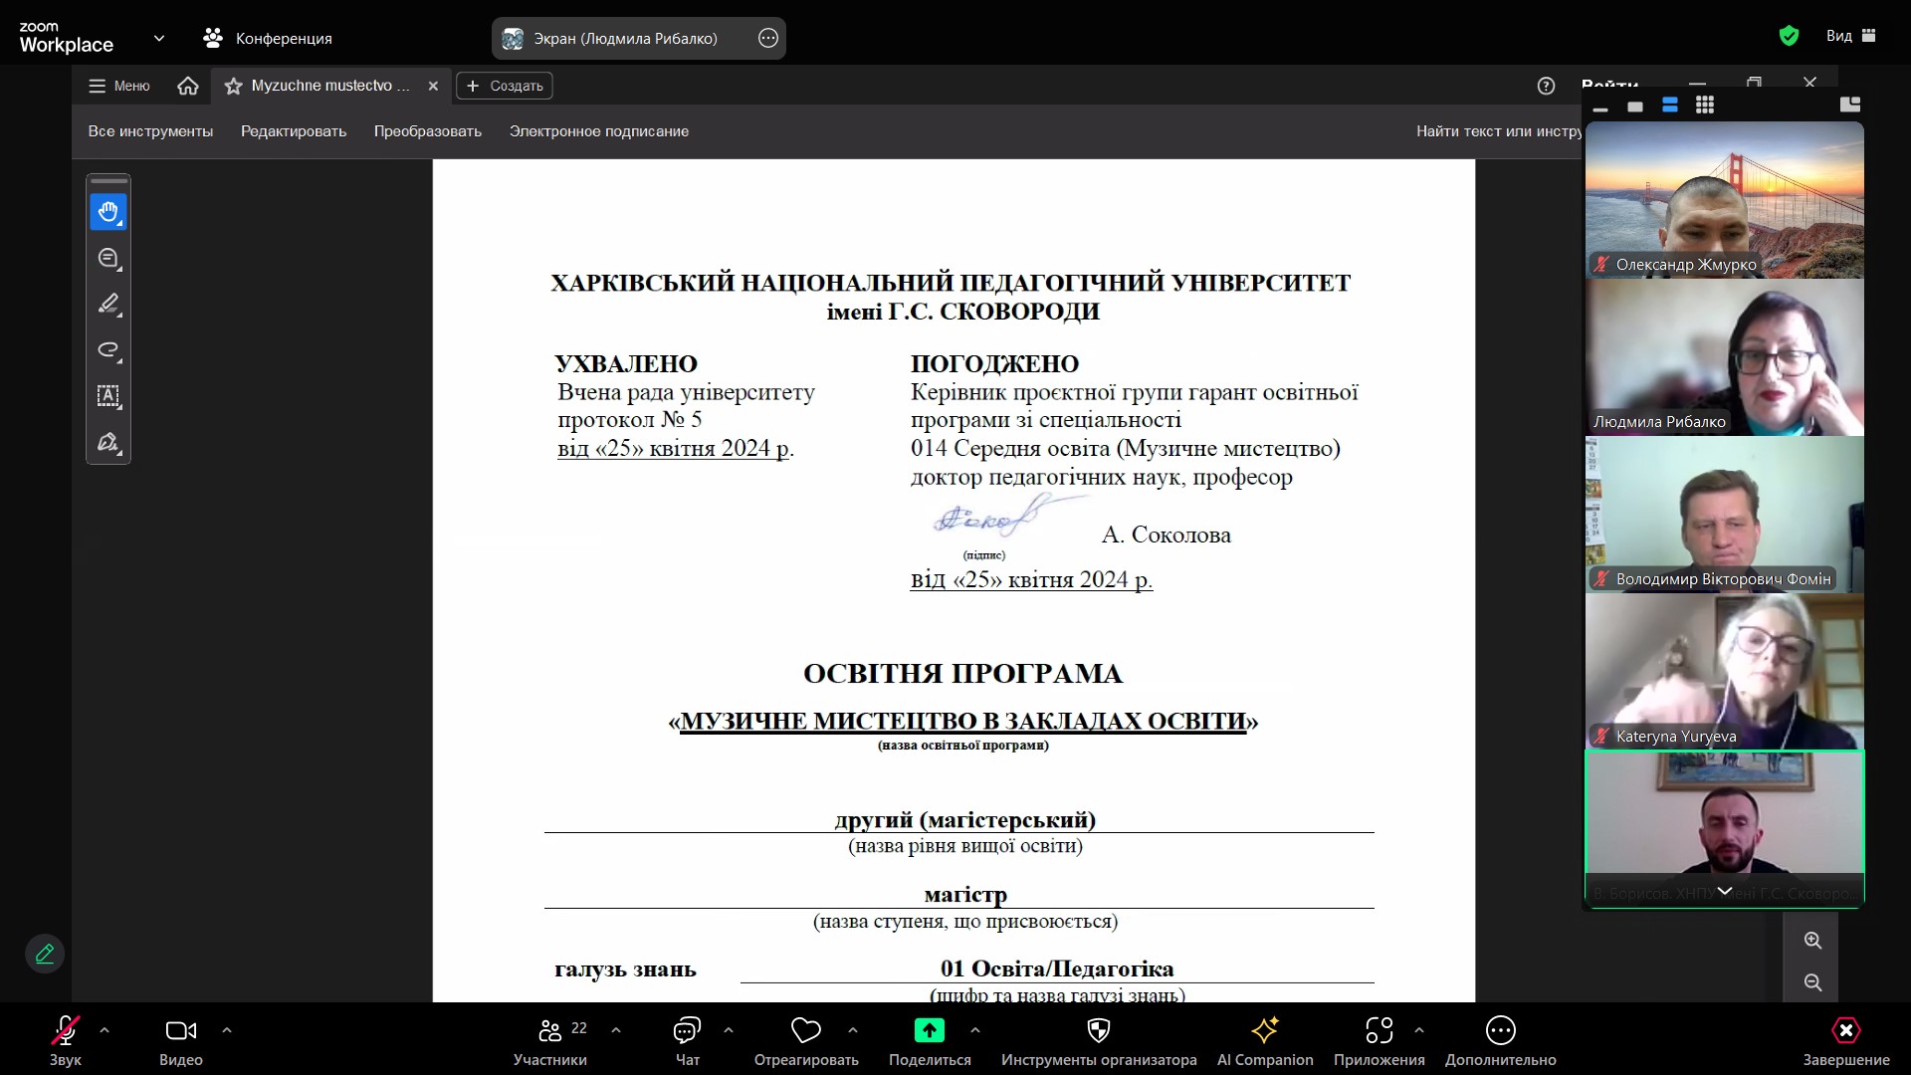1911x1075 pixels.
Task: Switch video panel to strip view
Action: (x=1670, y=106)
